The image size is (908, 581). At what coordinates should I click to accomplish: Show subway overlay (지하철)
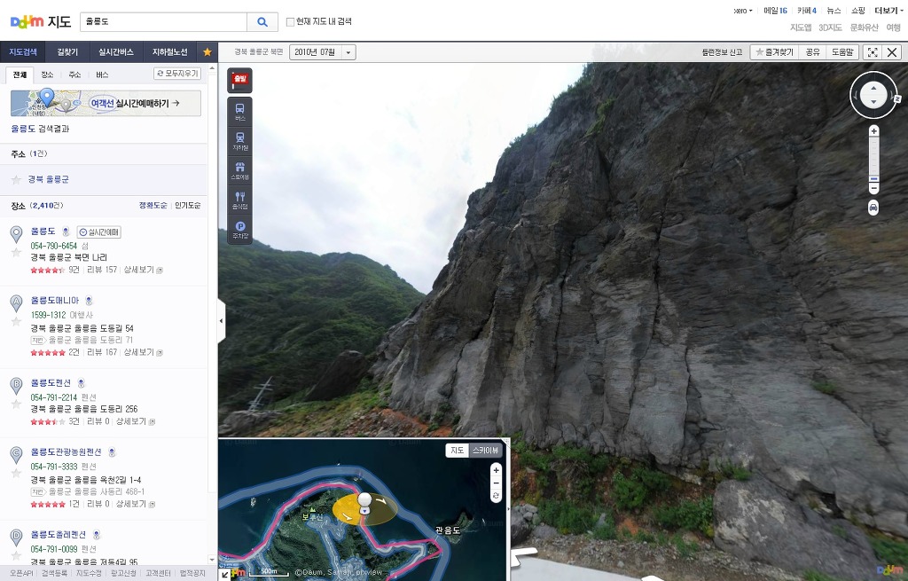point(239,141)
